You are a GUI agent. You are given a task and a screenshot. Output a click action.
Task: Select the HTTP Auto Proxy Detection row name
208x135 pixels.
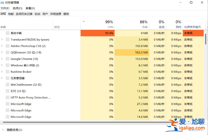31,97
